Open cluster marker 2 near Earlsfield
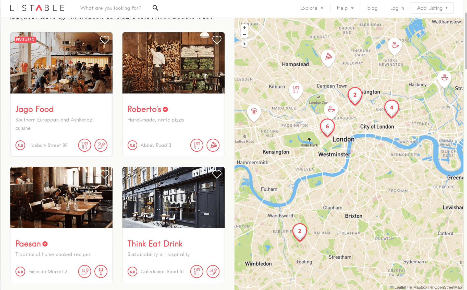 [x=300, y=232]
